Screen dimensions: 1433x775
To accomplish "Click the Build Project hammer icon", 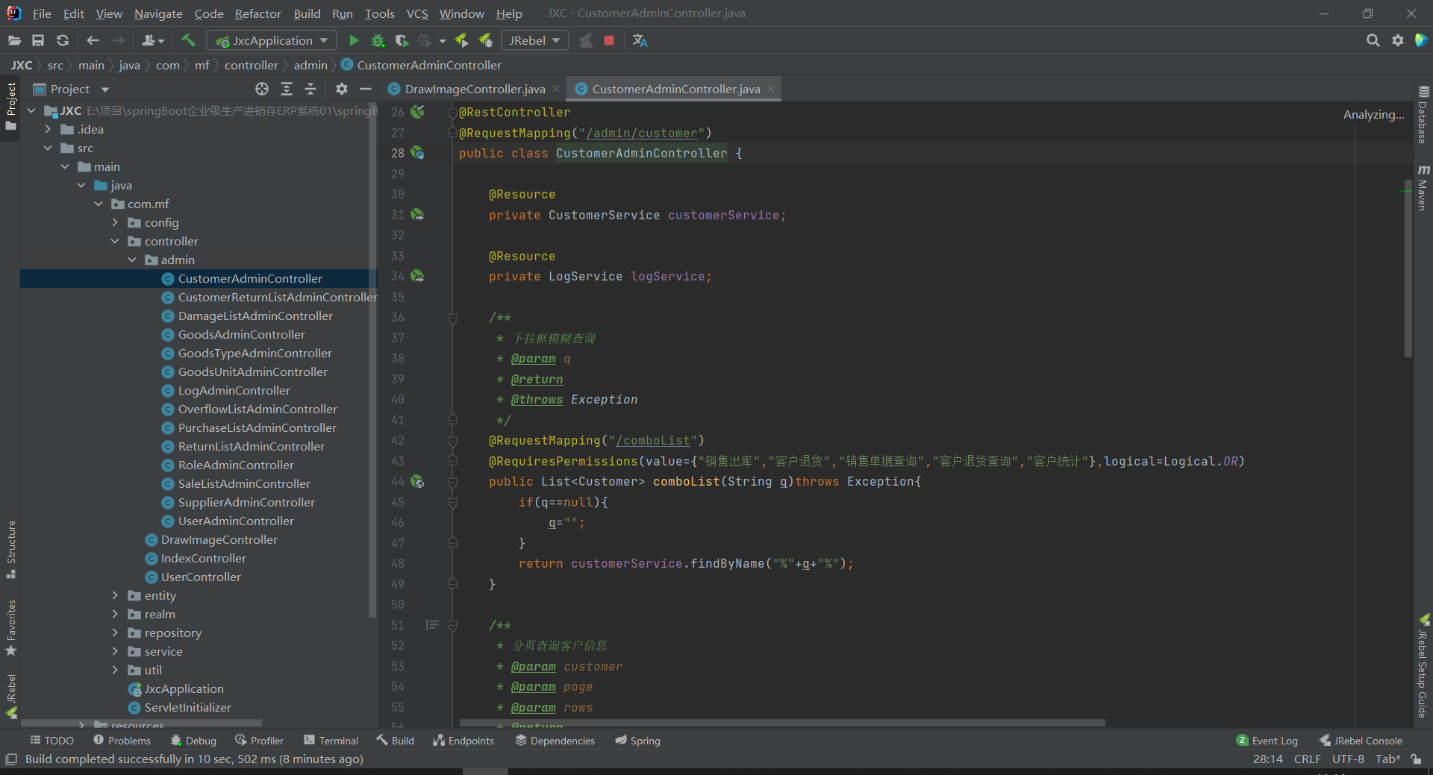I will [188, 40].
